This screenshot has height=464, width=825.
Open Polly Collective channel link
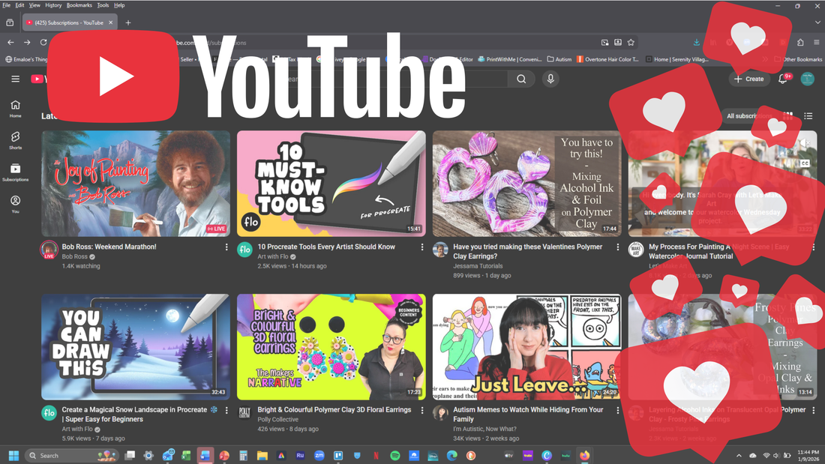[277, 419]
